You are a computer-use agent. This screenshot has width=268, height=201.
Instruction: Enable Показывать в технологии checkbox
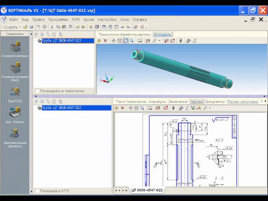pyautogui.click(x=37, y=91)
